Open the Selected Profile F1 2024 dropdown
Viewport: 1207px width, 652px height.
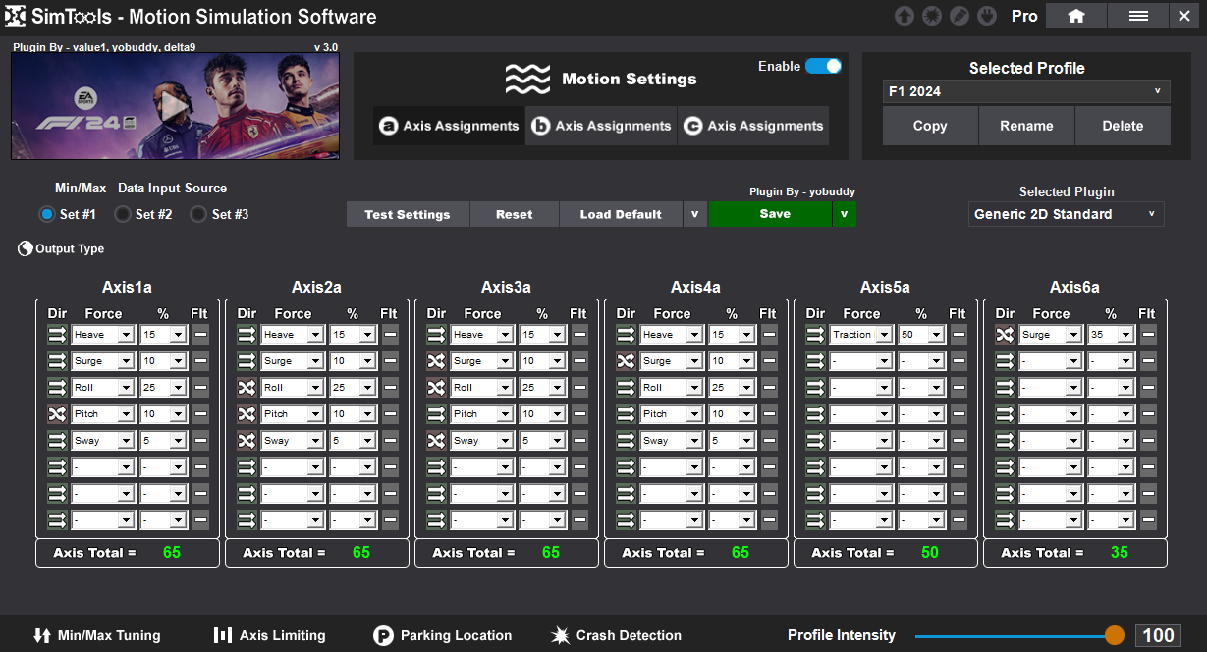1025,91
